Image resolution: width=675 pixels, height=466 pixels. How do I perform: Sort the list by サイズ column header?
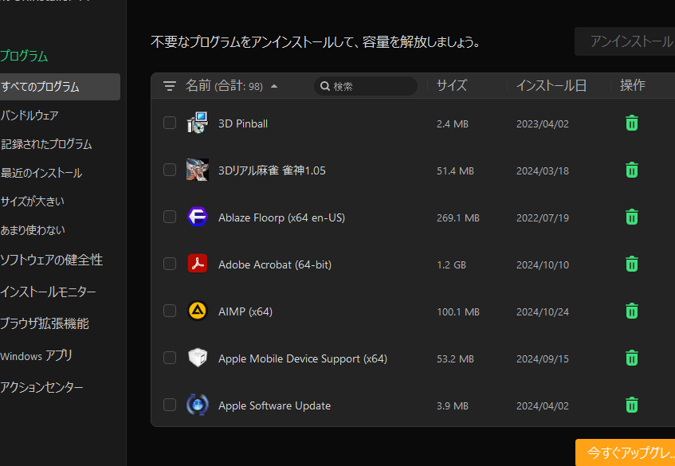point(451,85)
